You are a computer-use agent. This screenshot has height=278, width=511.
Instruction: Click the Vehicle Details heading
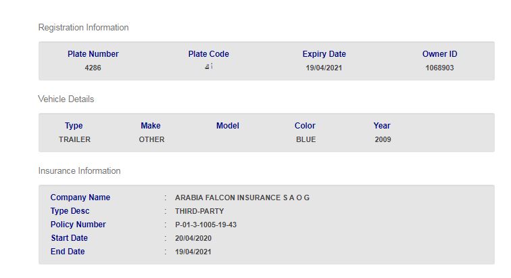point(66,99)
